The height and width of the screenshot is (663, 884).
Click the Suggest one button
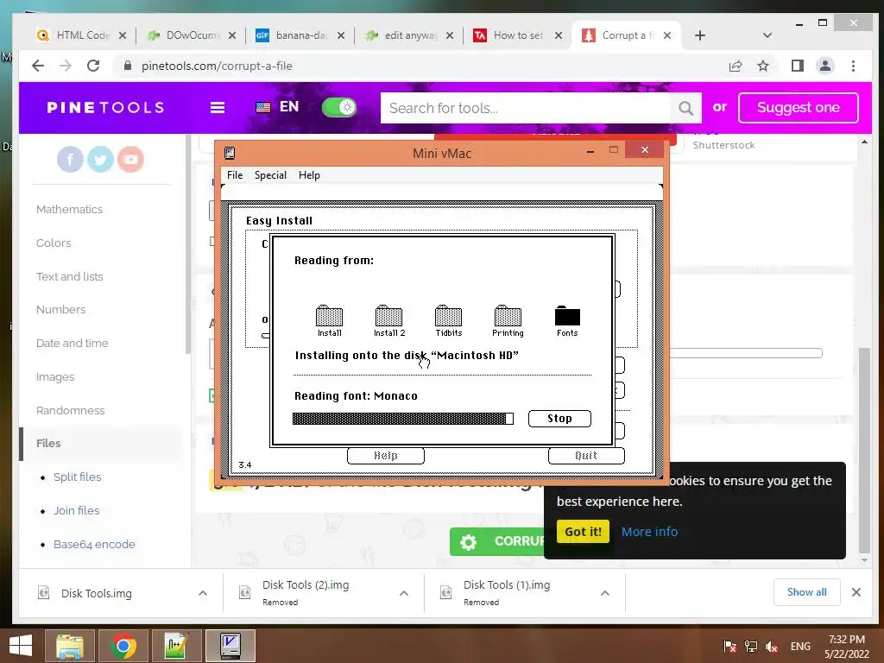tap(798, 108)
